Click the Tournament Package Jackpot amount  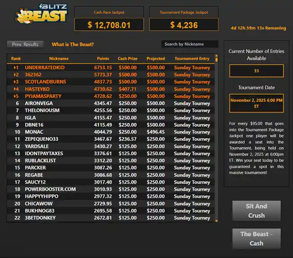click(x=183, y=25)
